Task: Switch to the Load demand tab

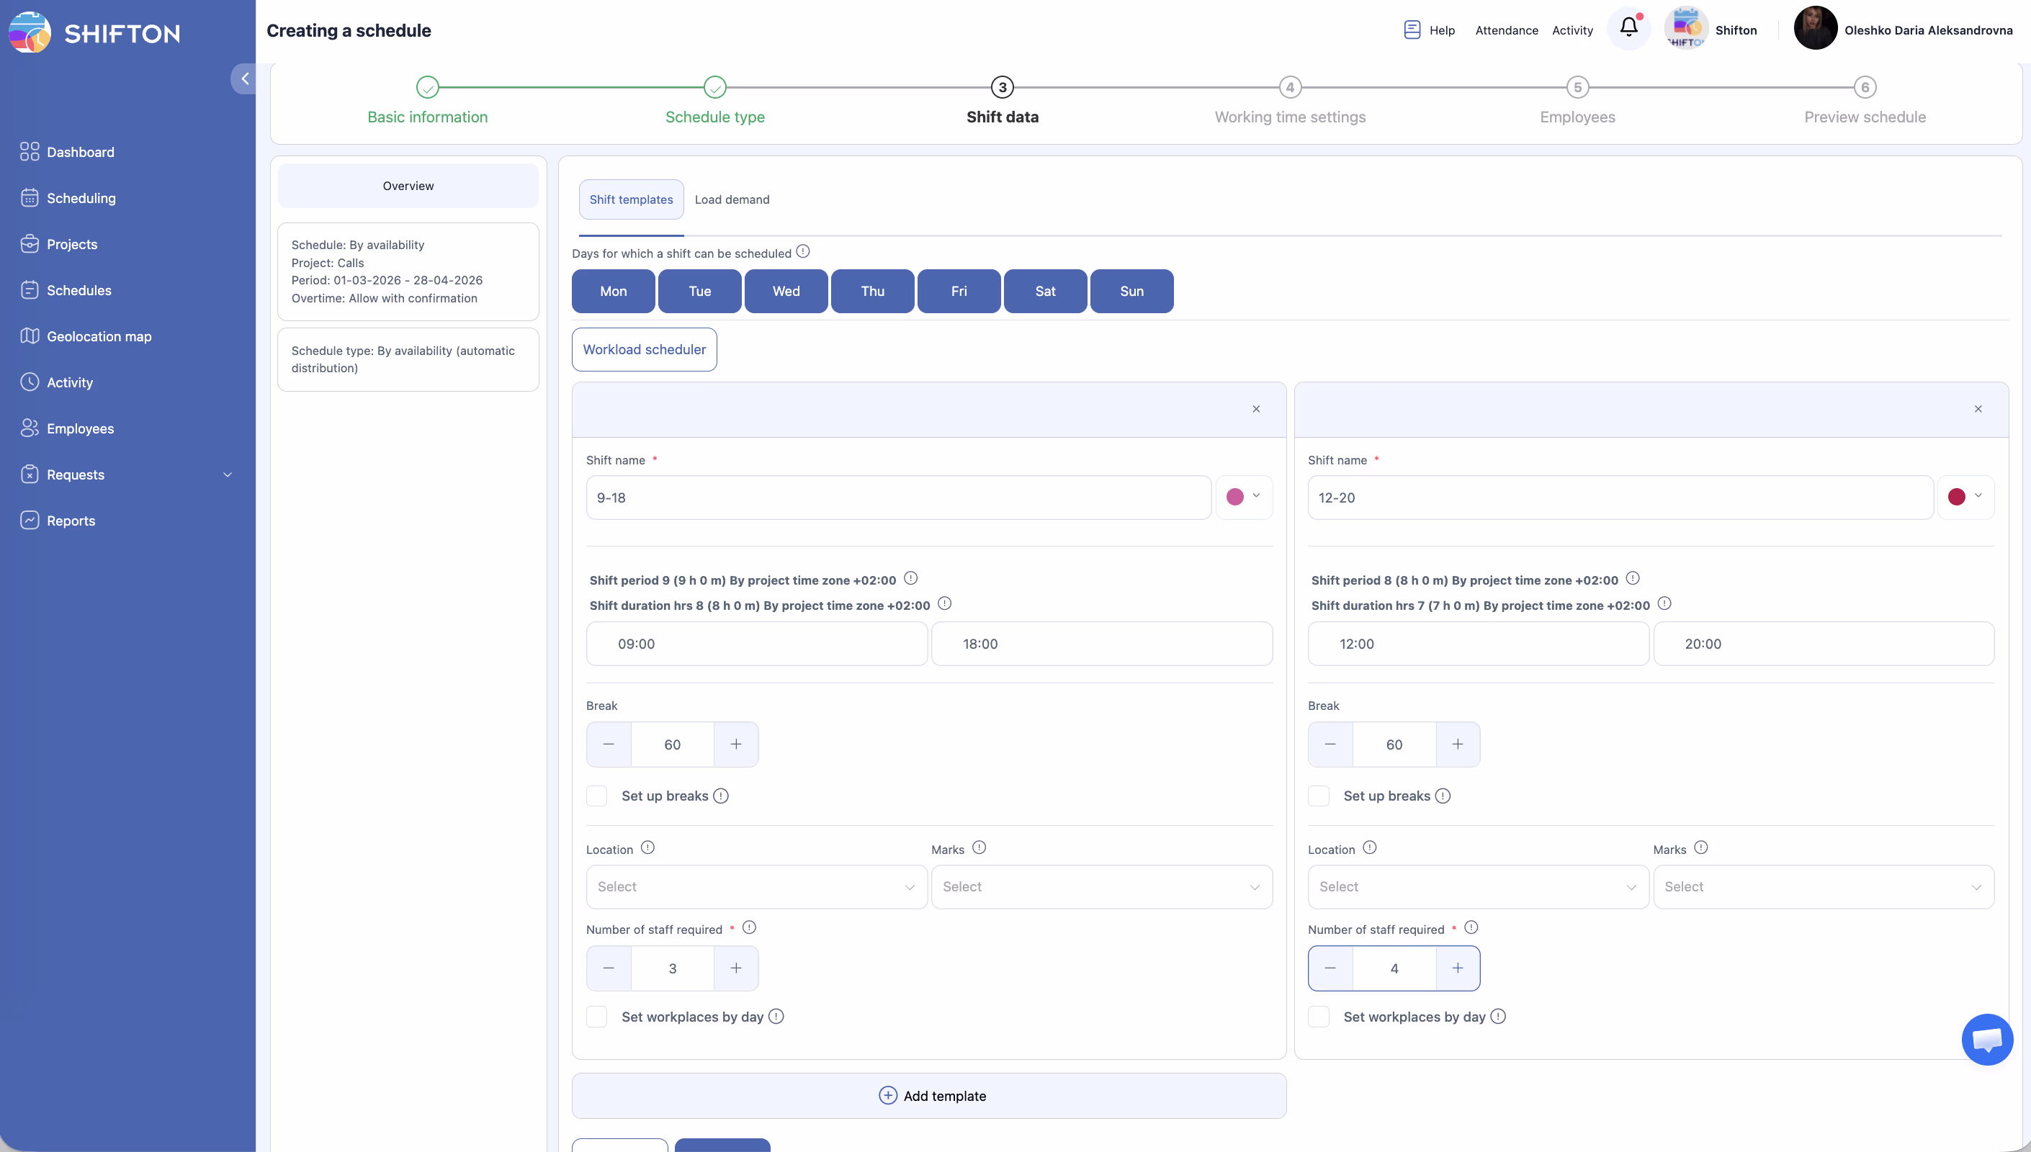Action: (732, 199)
